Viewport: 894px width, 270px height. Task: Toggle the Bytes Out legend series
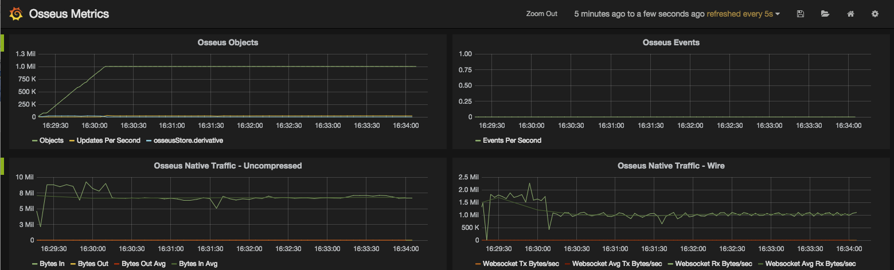93,264
